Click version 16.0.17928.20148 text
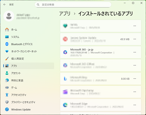 79,53
